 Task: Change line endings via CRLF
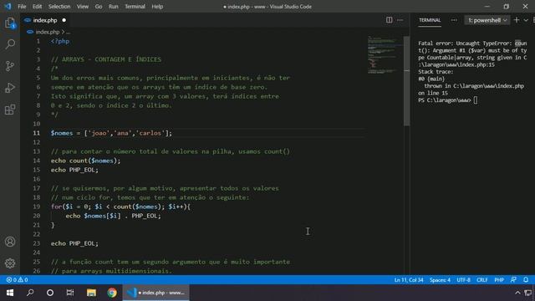pyautogui.click(x=482, y=280)
